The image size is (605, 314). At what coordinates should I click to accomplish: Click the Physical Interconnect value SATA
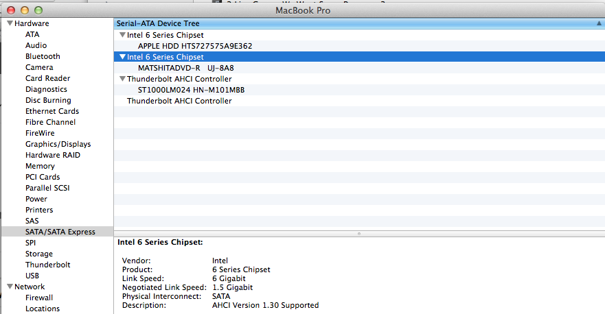click(221, 296)
